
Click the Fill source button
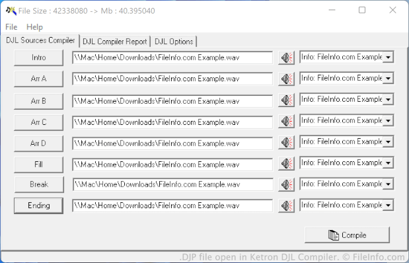(39, 165)
